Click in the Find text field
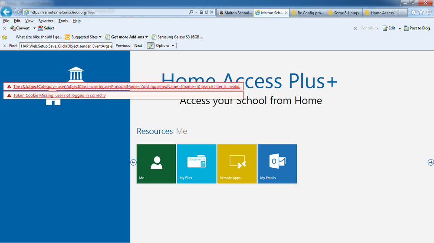The image size is (434, 243). (x=66, y=46)
